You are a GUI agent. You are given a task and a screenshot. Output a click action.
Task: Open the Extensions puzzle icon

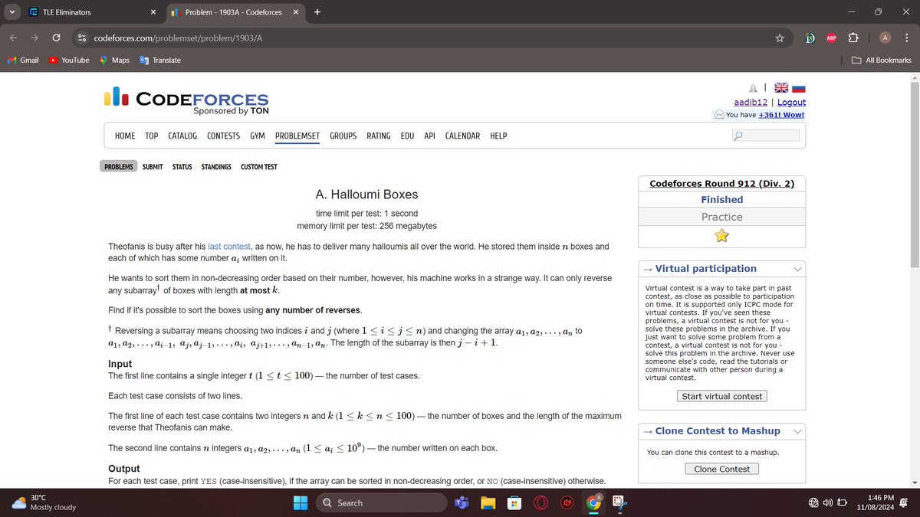click(x=853, y=38)
